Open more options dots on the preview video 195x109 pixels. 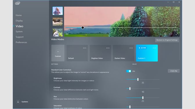177,8
